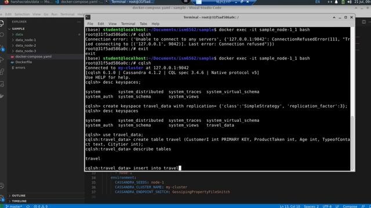Viewport: 371px width, 208px height.
Task: Open the terminal's Tabs menu
Action: 143,24
